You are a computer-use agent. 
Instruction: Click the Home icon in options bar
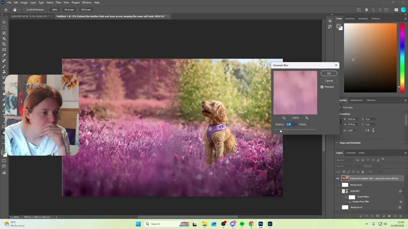point(6,10)
